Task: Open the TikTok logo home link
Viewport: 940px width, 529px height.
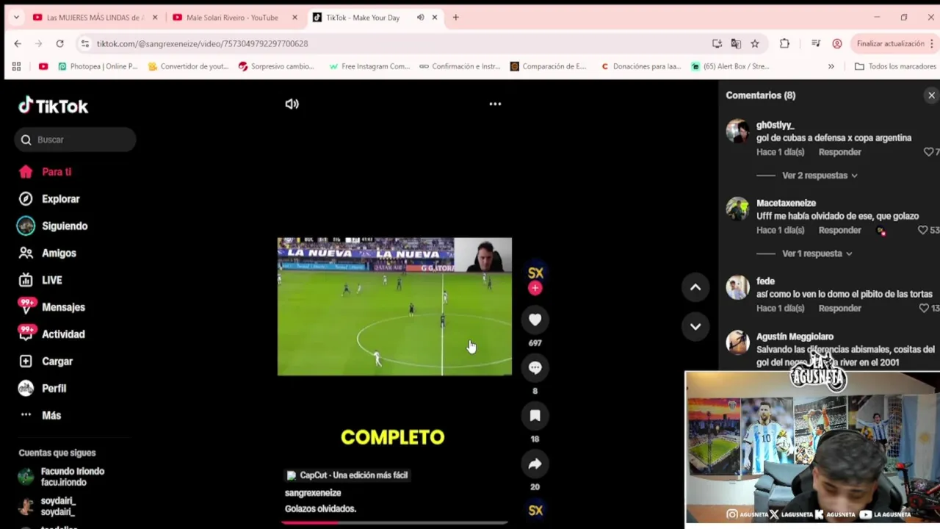Action: tap(53, 106)
